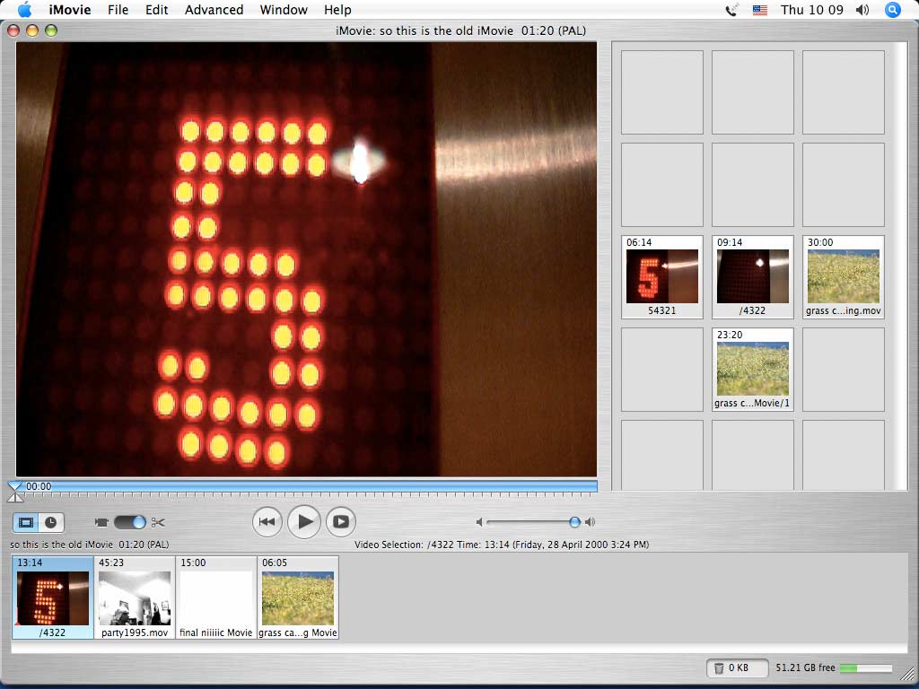The height and width of the screenshot is (689, 919).
Task: Click the Video Selection info text
Action: 502,545
